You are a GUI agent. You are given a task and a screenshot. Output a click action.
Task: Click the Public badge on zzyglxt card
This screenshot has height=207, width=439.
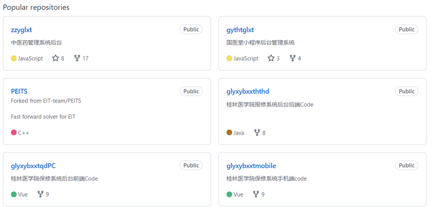click(191, 30)
